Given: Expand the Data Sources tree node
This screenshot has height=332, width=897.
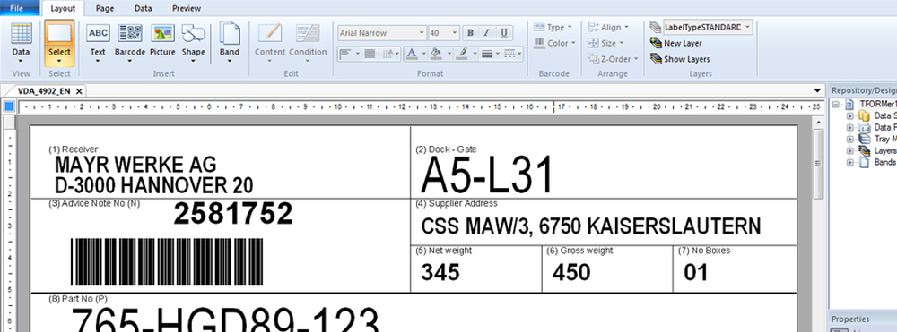Looking at the screenshot, I should coord(850,115).
